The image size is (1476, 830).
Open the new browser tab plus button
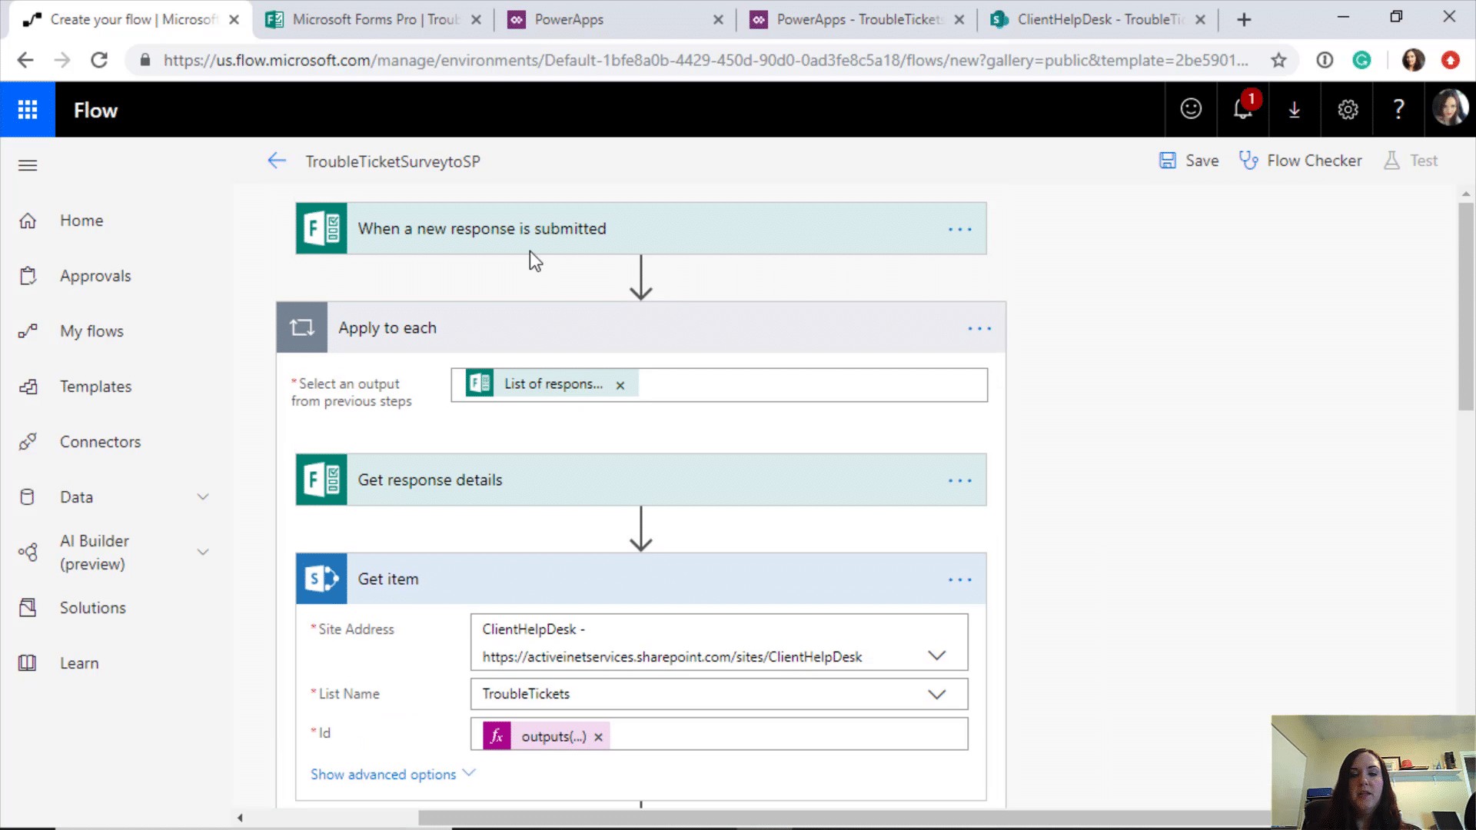(x=1244, y=20)
